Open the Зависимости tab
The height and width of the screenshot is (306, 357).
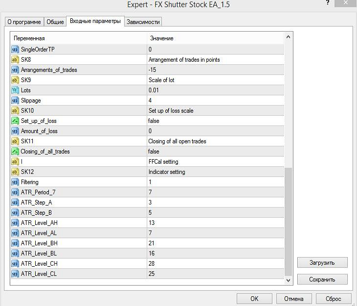click(143, 22)
